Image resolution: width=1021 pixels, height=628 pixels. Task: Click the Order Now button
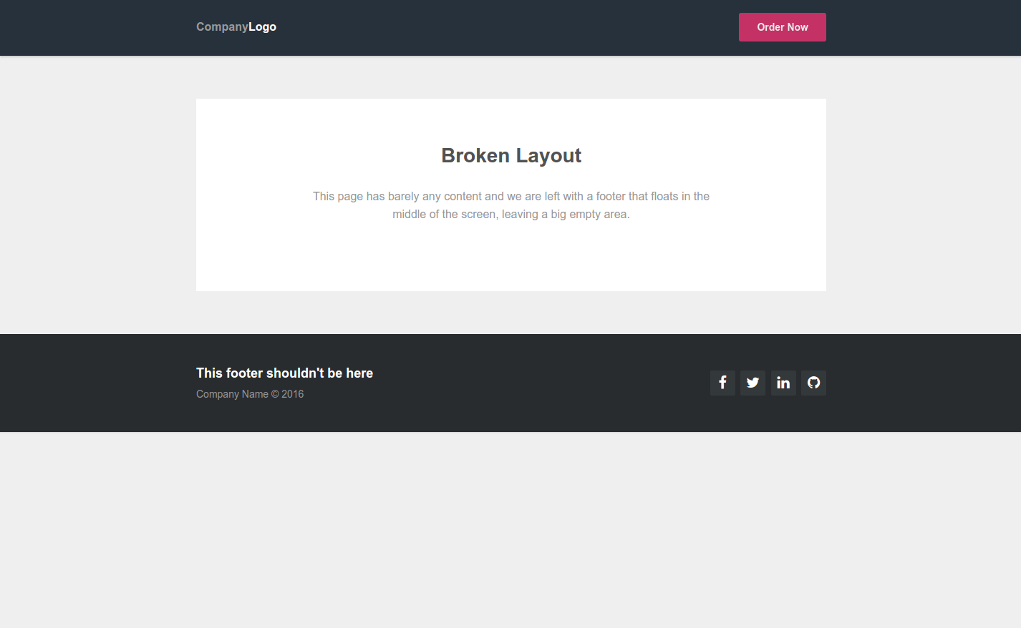coord(783,27)
